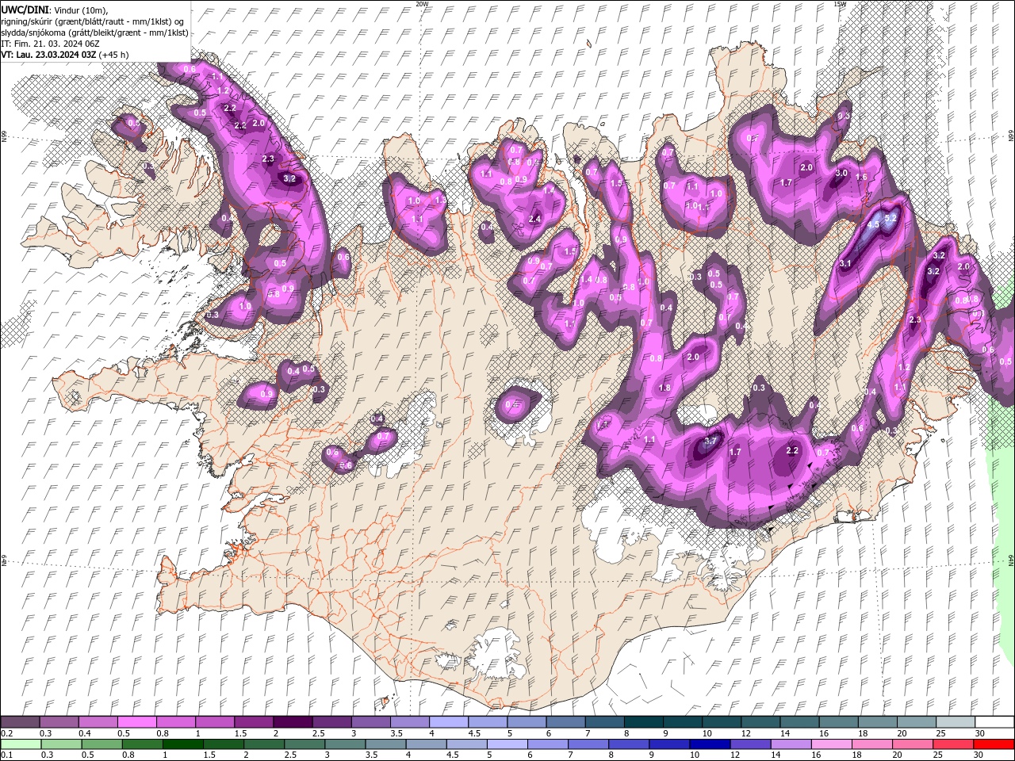Viewport: 1015px width, 761px height.
Task: Click the deep blue swatch labeled 10 in lower legend
Action: (710, 744)
